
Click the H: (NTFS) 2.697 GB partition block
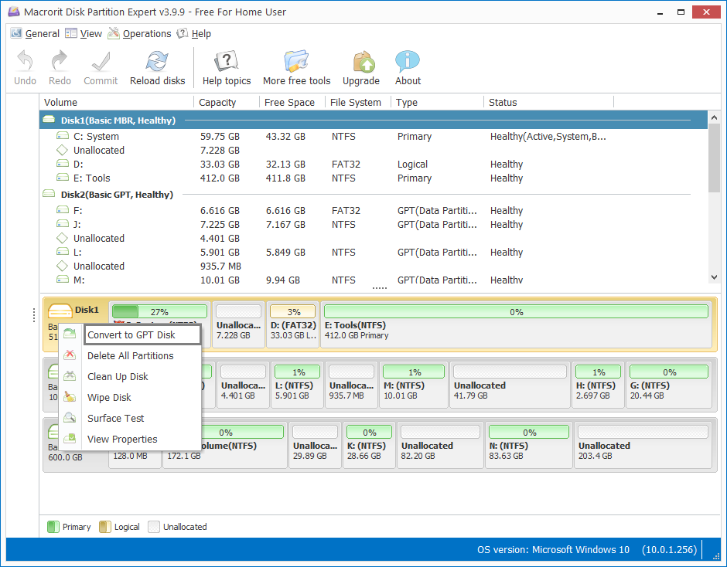pyautogui.click(x=598, y=385)
